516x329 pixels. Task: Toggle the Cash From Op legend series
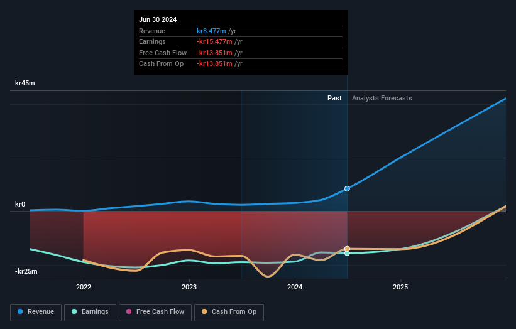pyautogui.click(x=229, y=312)
